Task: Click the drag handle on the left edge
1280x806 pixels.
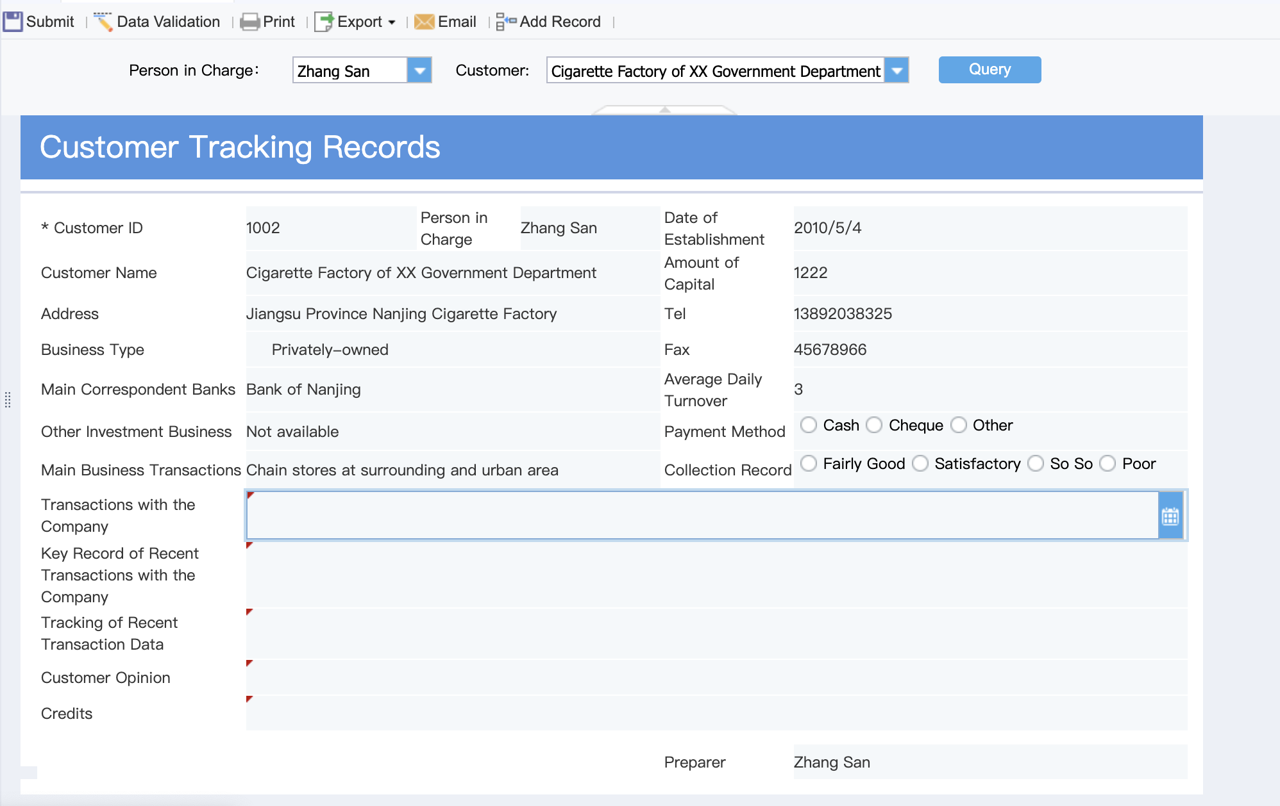Action: 8,400
